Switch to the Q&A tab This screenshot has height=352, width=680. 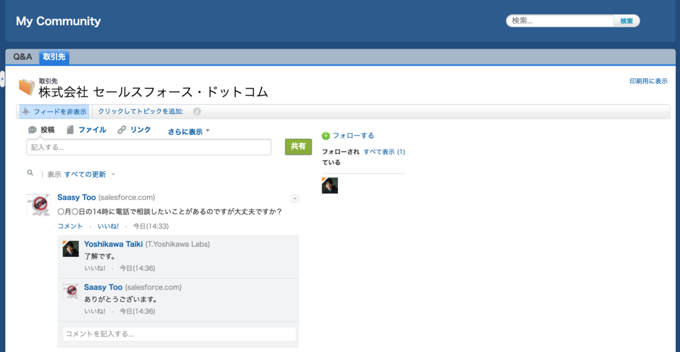(x=23, y=57)
